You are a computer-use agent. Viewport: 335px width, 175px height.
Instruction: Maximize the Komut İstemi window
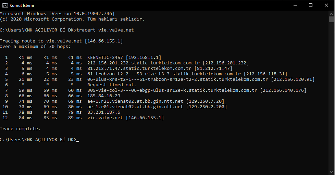click(x=311, y=5)
